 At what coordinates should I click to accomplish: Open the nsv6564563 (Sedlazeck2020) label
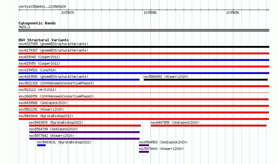[x=163, y=142]
